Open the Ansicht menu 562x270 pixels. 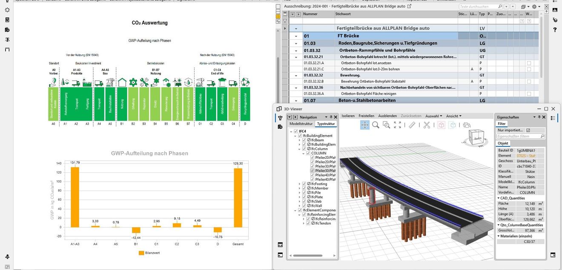click(453, 116)
